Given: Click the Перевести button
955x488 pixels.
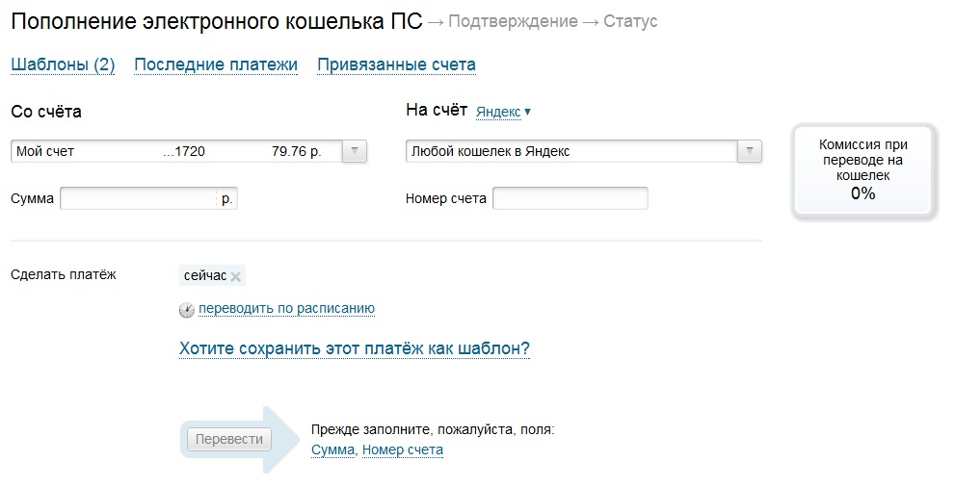Looking at the screenshot, I should pyautogui.click(x=229, y=439).
